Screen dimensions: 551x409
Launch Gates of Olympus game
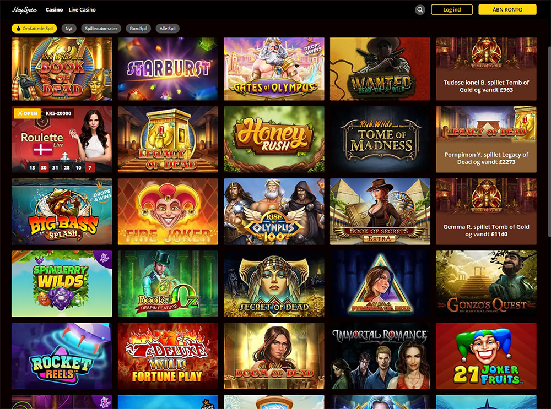pyautogui.click(x=274, y=69)
